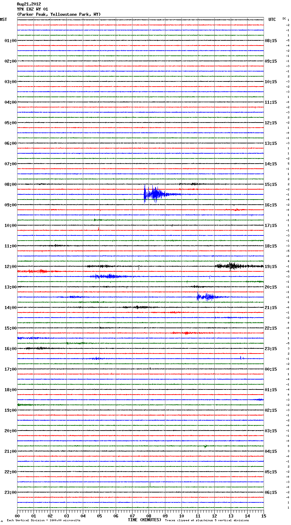Select the 21:00 MST time label
This screenshot has width=291, height=525.
[x=10, y=451]
